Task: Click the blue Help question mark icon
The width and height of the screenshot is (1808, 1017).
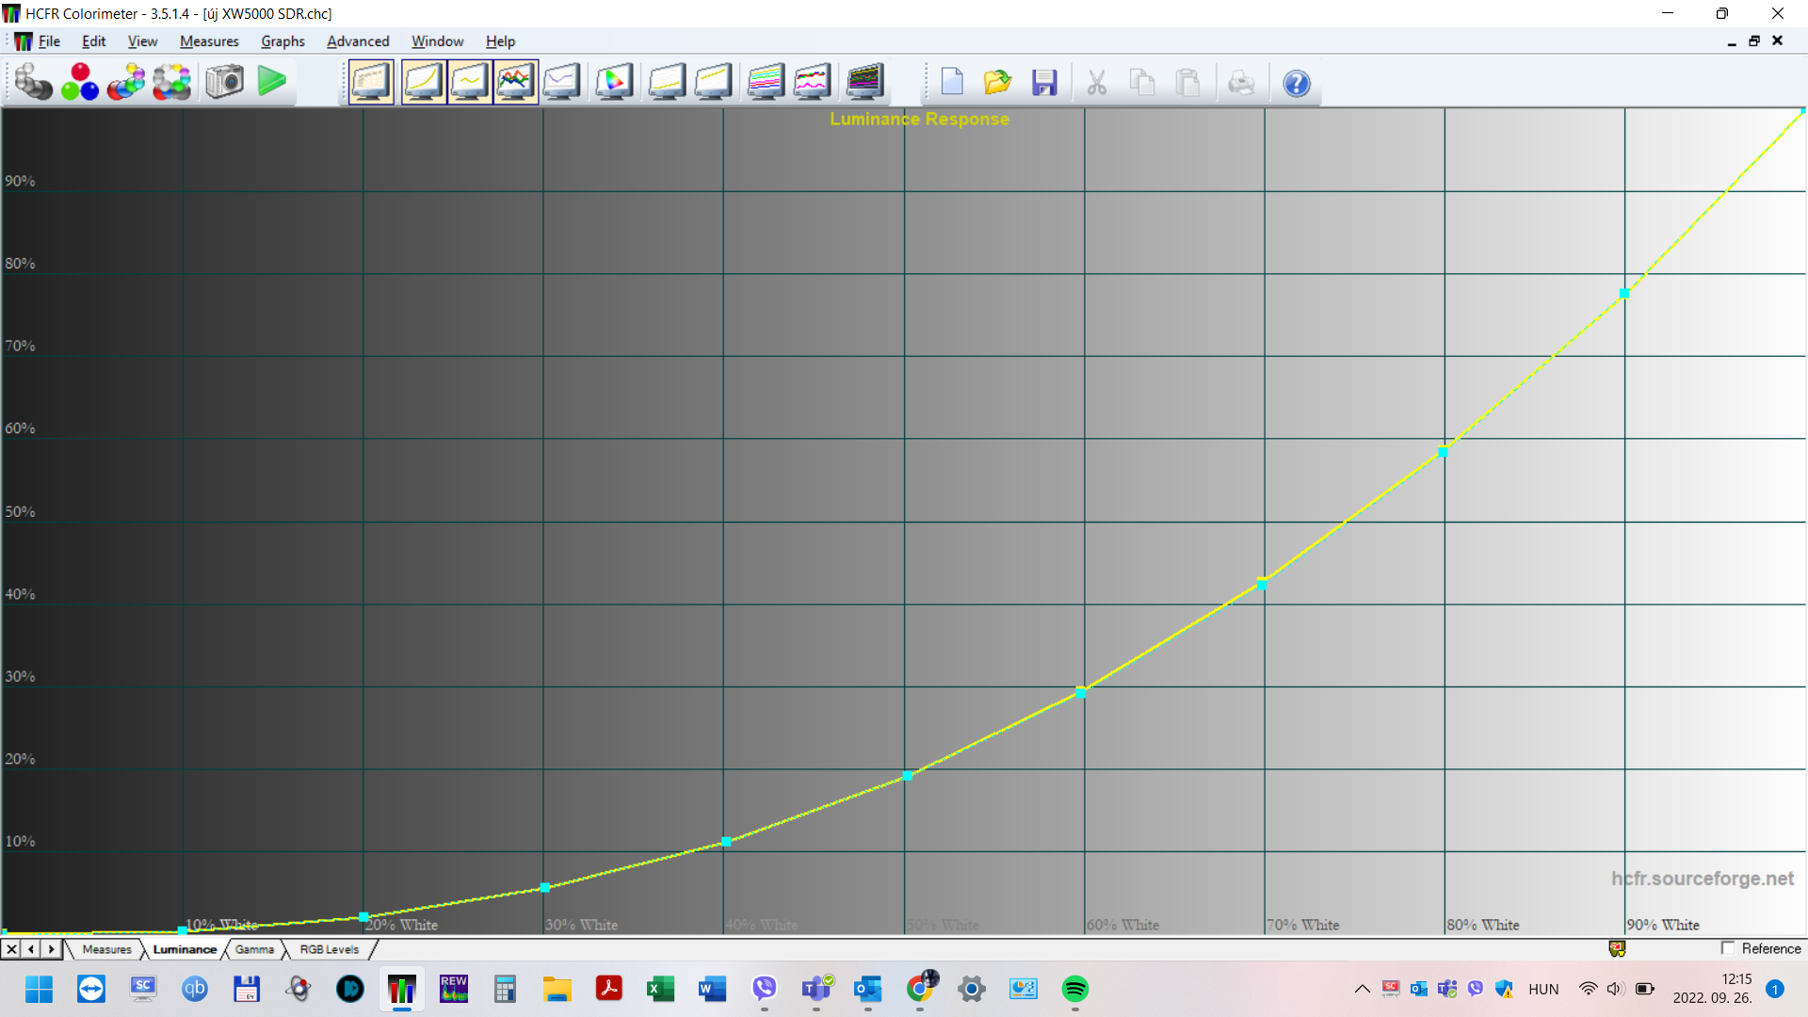Action: pyautogui.click(x=1297, y=83)
